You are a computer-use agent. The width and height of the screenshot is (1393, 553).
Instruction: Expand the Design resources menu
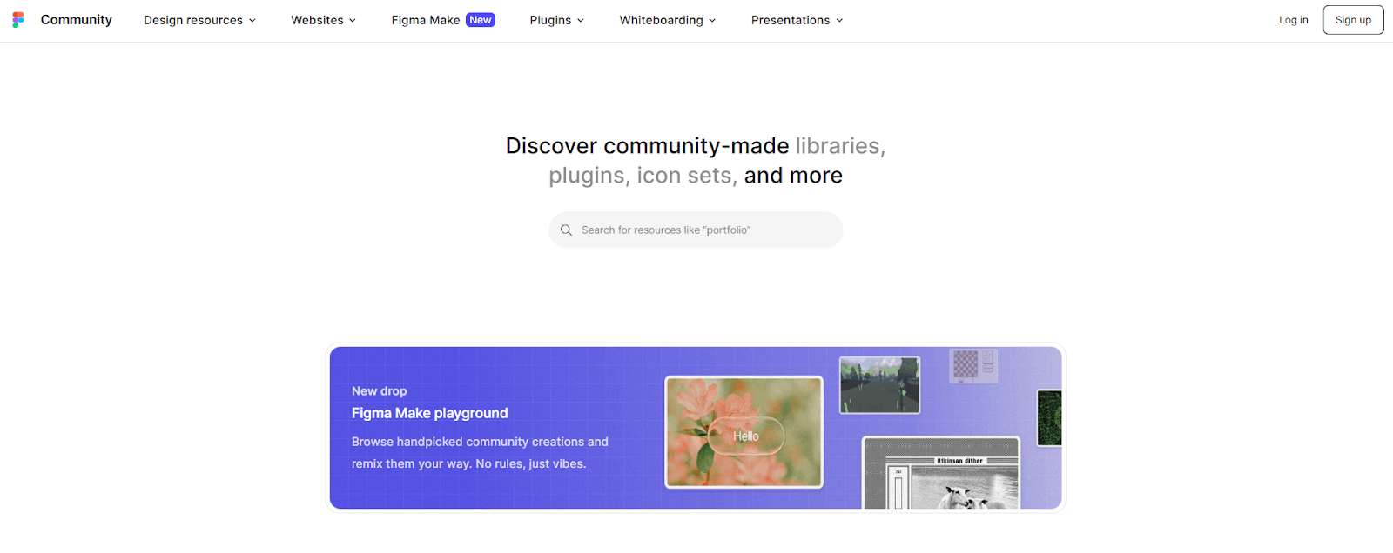click(x=199, y=20)
